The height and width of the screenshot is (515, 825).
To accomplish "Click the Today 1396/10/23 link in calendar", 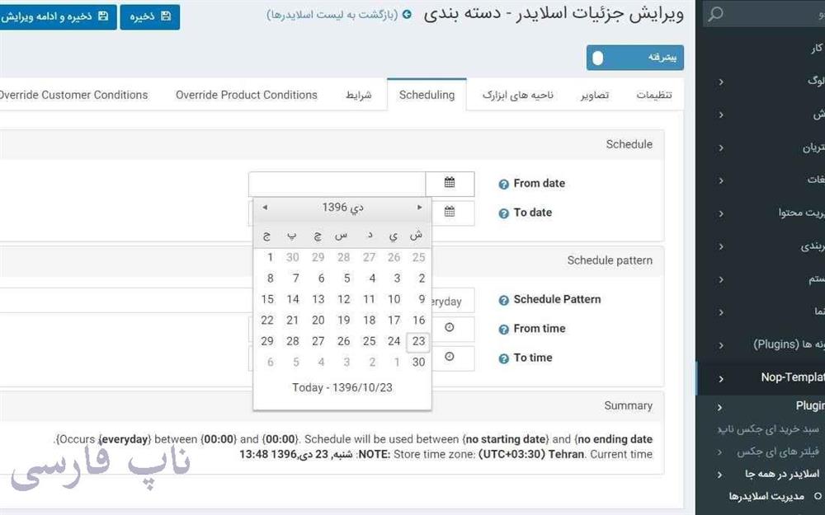I will click(343, 386).
